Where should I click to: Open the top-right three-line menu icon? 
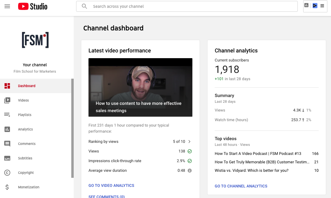click(x=322, y=6)
